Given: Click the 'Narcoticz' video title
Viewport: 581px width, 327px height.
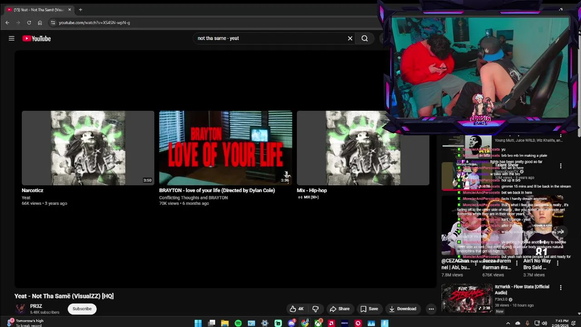Looking at the screenshot, I should point(33,190).
